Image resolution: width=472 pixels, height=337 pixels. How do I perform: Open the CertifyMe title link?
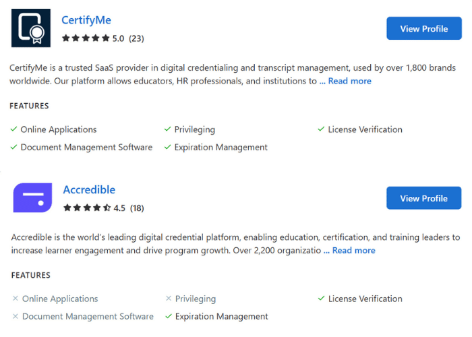(86, 20)
